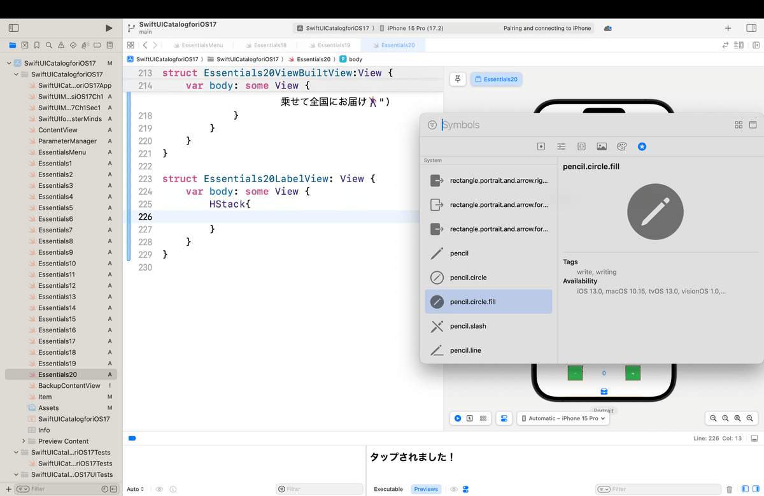Image resolution: width=764 pixels, height=496 pixels.
Task: Show Views library category
Action: tap(541, 146)
